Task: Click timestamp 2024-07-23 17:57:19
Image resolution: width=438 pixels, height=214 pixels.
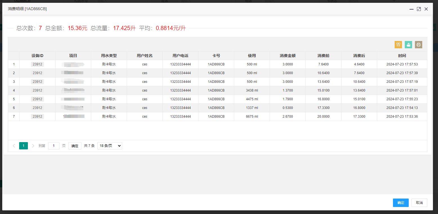Action: point(402,82)
